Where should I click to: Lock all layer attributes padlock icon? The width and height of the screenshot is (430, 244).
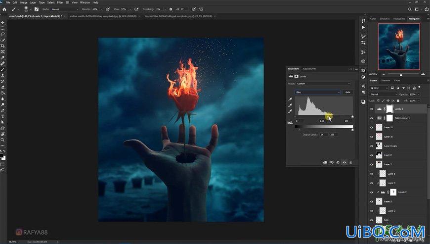[398, 101]
